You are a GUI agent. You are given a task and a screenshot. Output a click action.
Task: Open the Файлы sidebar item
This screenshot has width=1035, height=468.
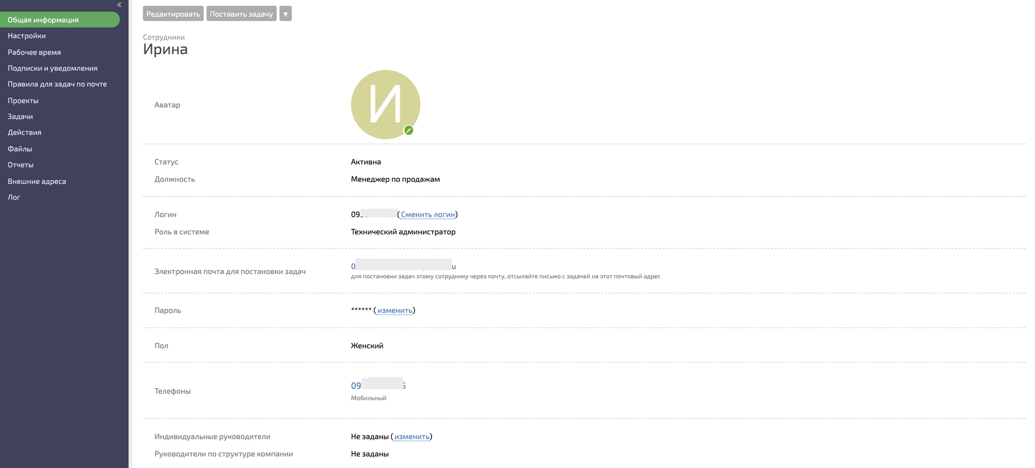pos(20,149)
